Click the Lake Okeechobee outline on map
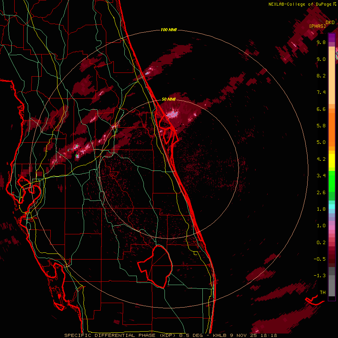The width and height of the screenshot is (338, 338). 155,266
